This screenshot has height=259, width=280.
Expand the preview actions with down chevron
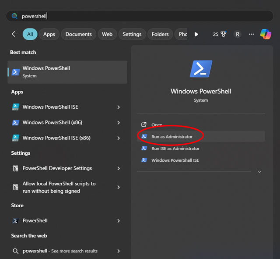tap(259, 172)
